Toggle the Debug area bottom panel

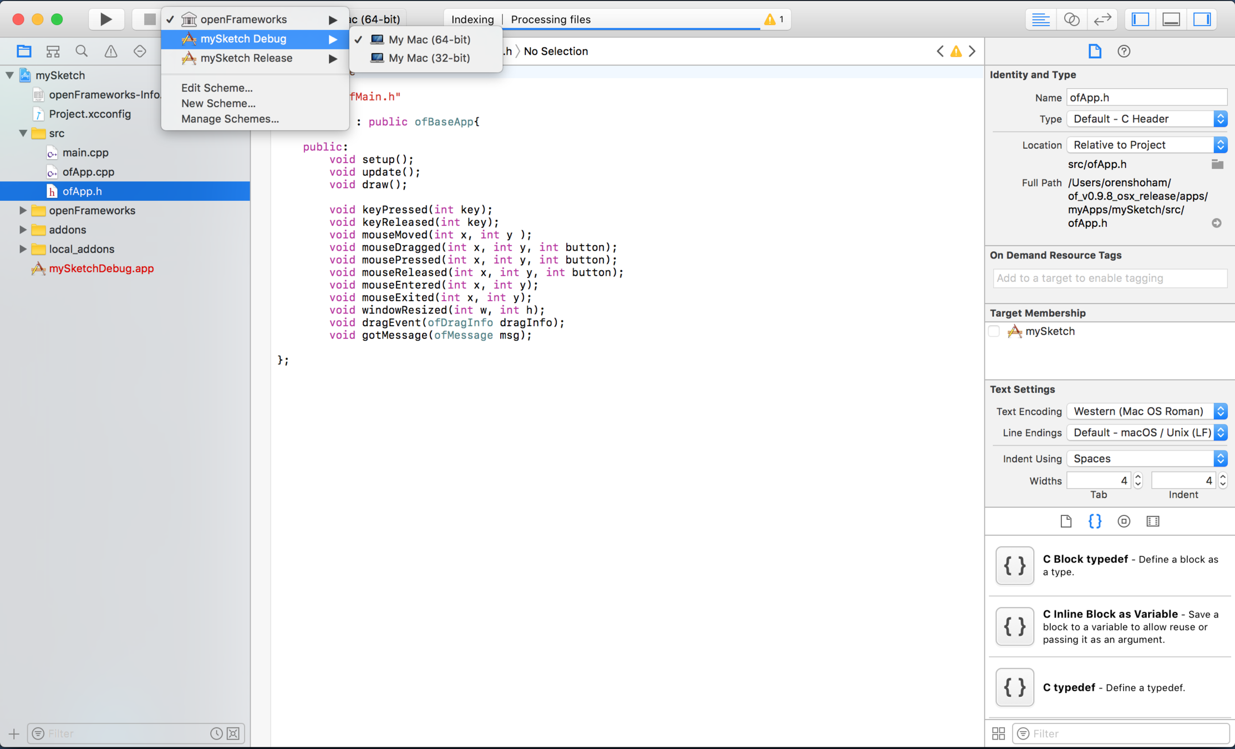[1171, 19]
